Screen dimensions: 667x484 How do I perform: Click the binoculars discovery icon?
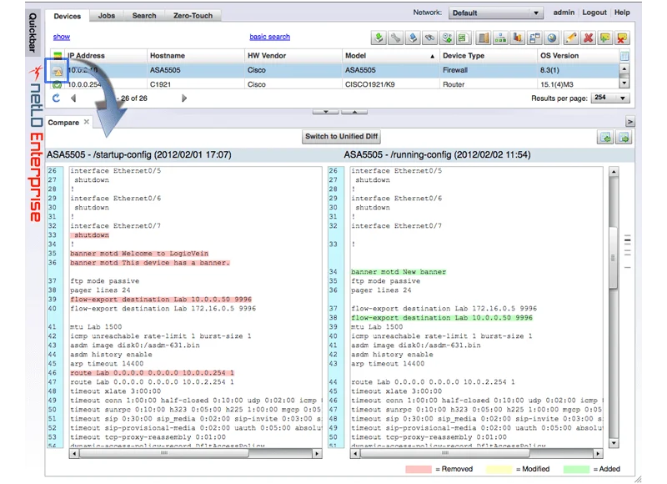point(429,38)
